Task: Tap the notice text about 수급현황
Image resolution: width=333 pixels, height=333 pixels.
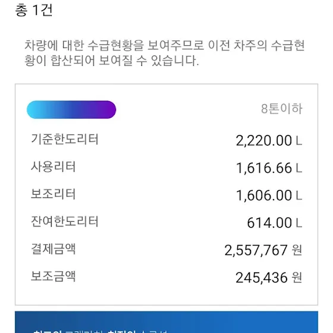Action: pyautogui.click(x=165, y=53)
